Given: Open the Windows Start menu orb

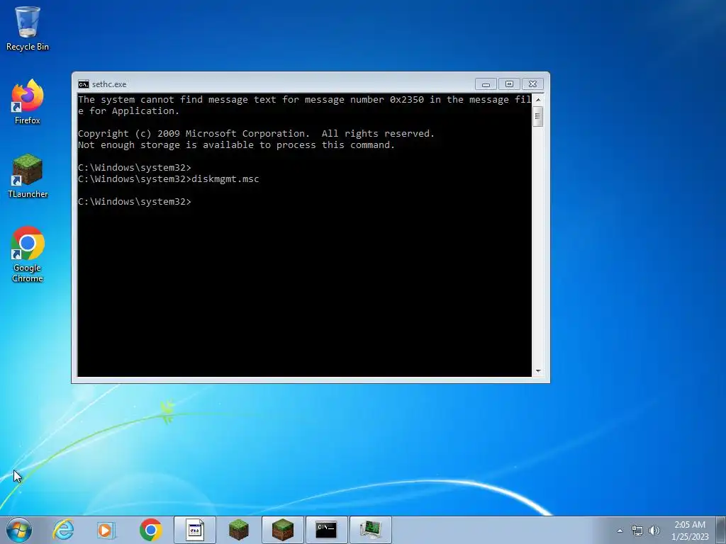Looking at the screenshot, I should pos(19,530).
